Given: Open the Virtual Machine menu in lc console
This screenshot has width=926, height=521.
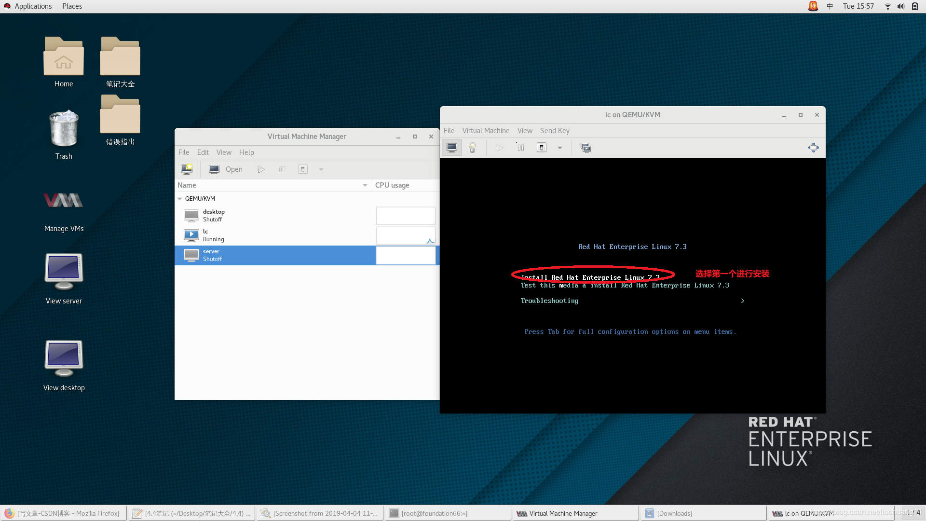Looking at the screenshot, I should click(x=486, y=131).
